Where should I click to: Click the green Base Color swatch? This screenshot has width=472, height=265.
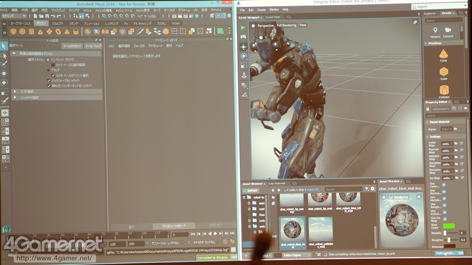click(x=449, y=225)
